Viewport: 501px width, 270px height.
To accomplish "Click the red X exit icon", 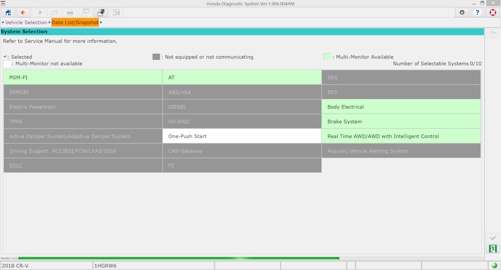I will [493, 13].
